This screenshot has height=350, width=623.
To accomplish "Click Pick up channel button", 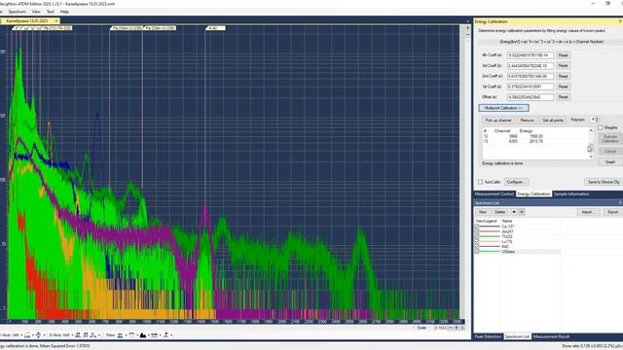I will point(498,121).
